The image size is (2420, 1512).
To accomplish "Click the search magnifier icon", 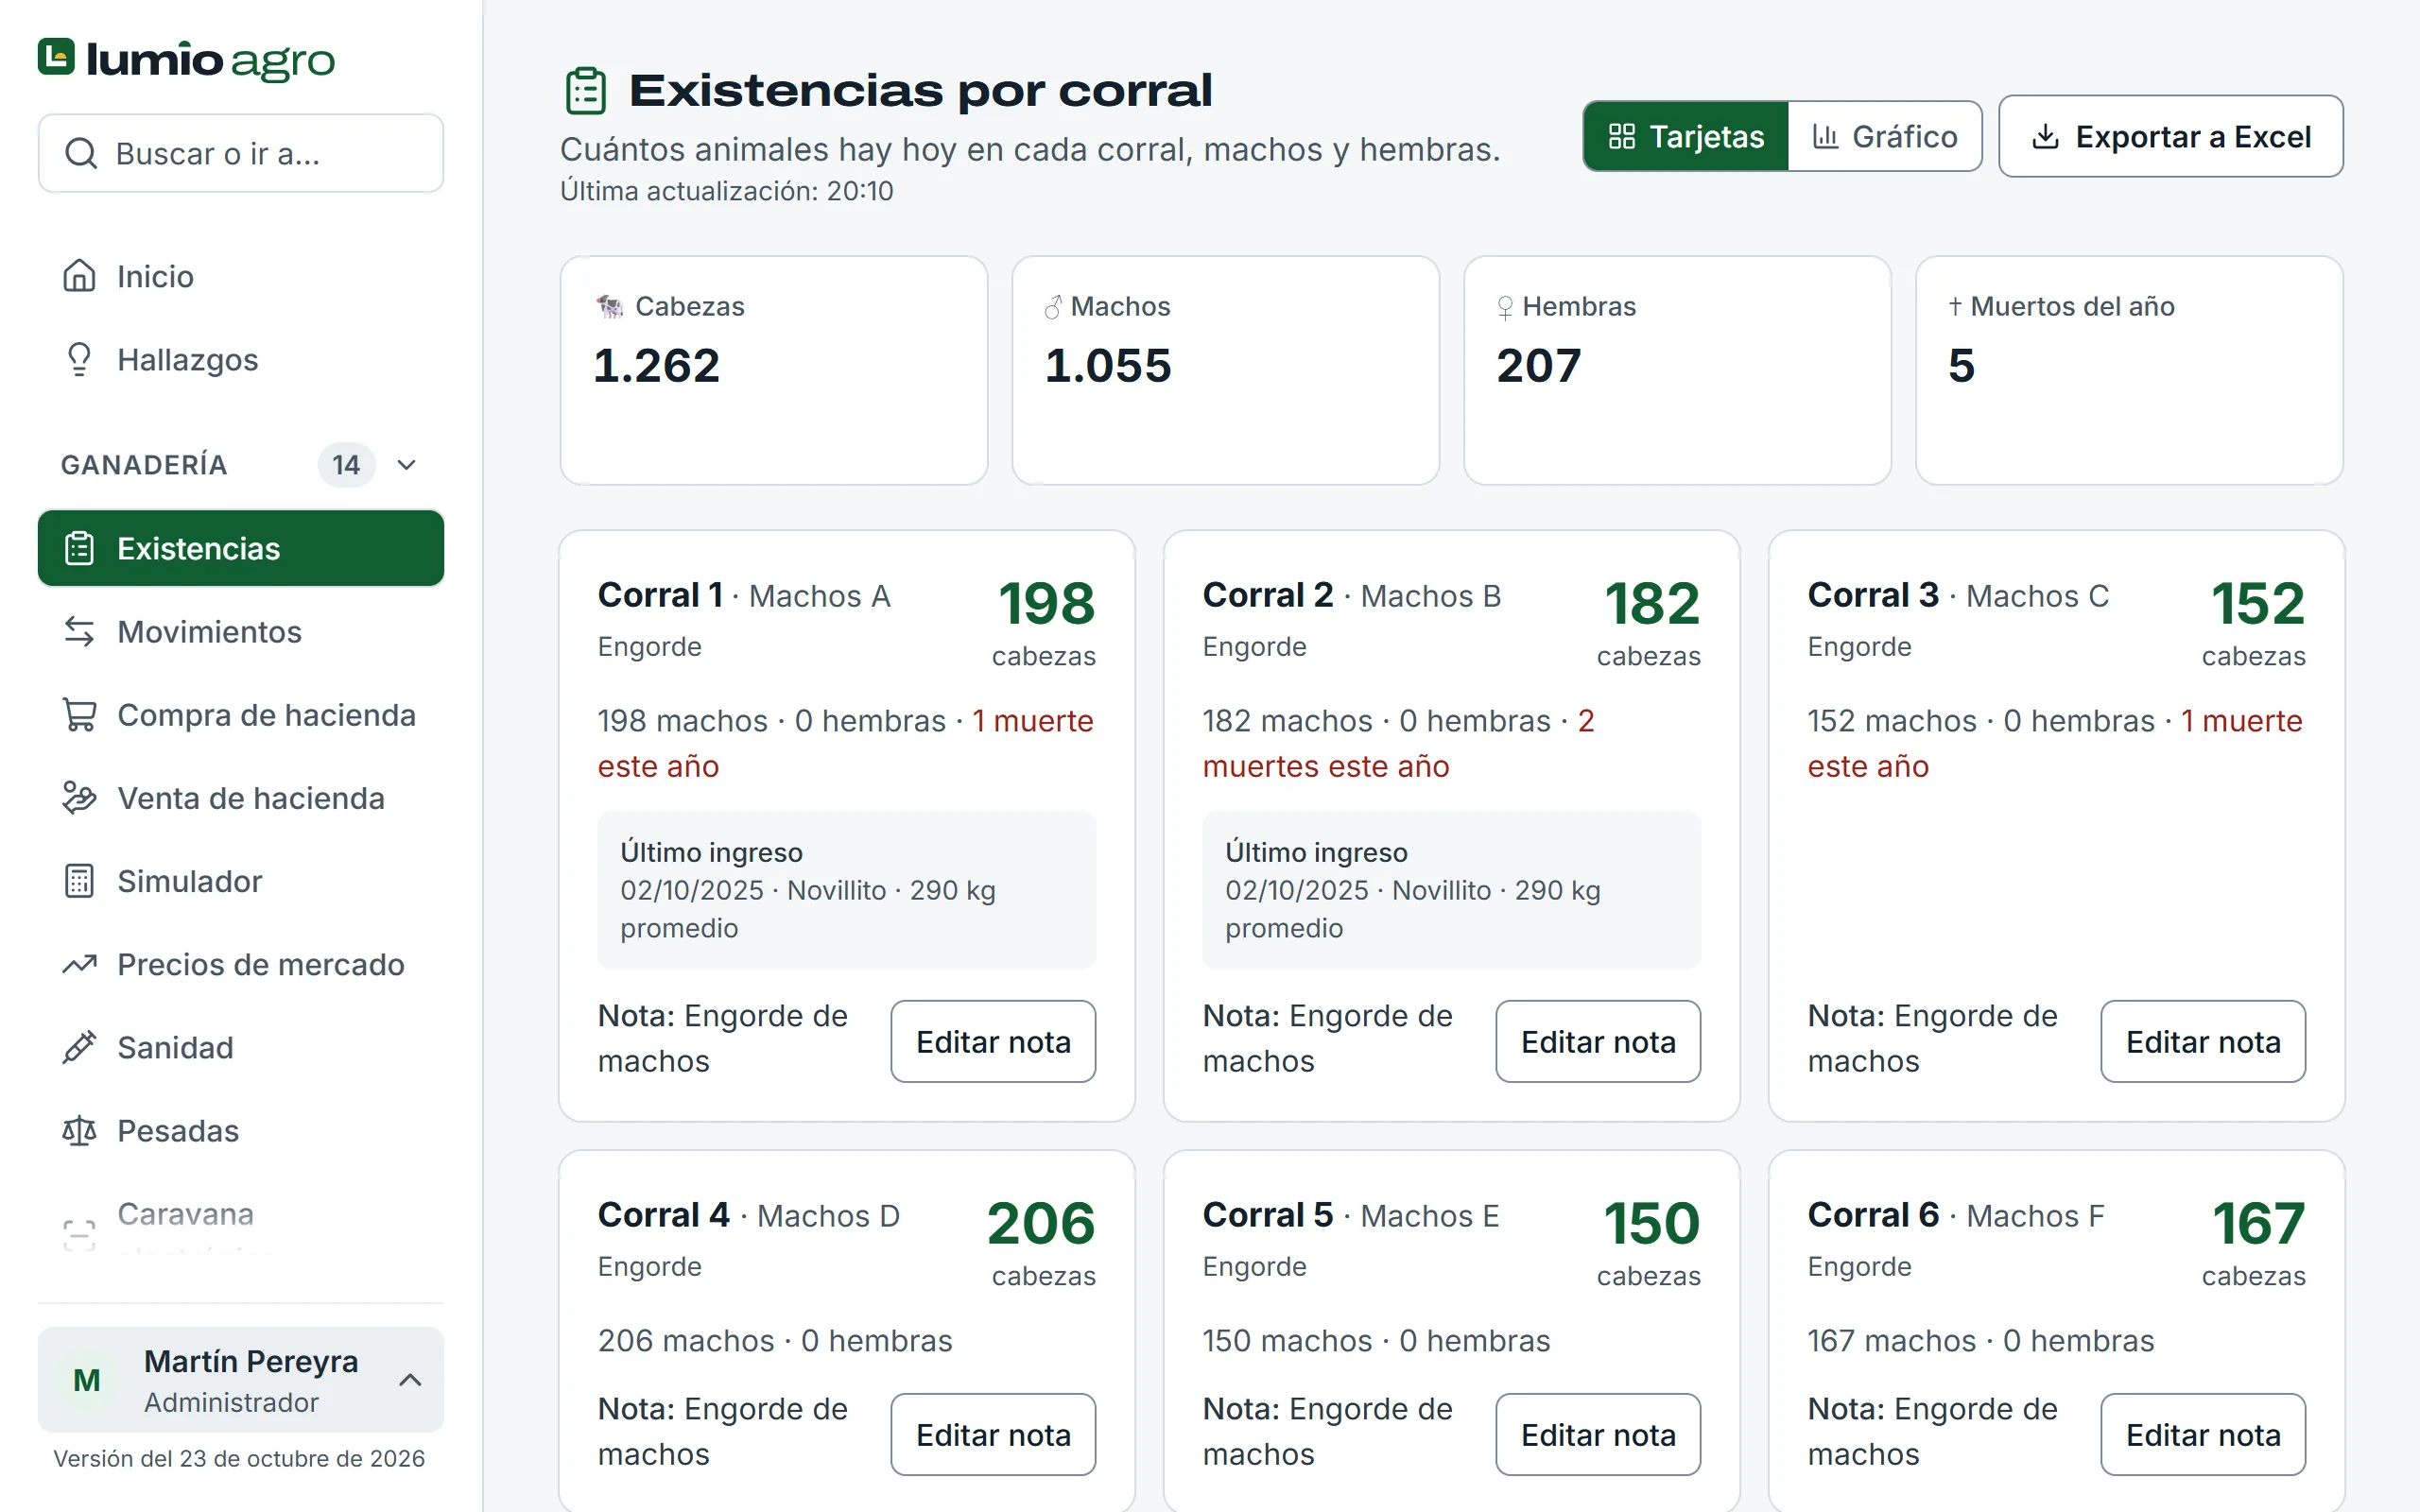I will pyautogui.click(x=81, y=153).
